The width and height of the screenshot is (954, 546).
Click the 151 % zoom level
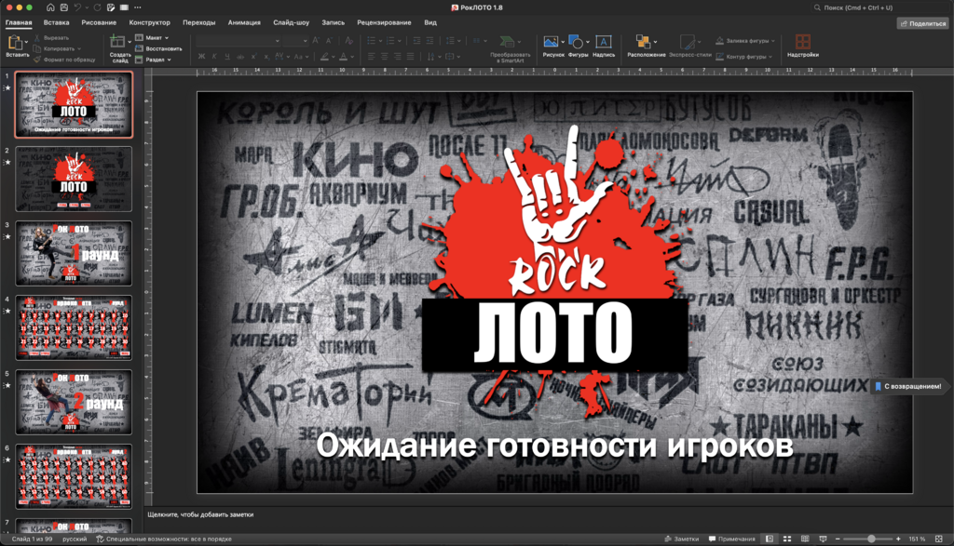click(x=917, y=539)
